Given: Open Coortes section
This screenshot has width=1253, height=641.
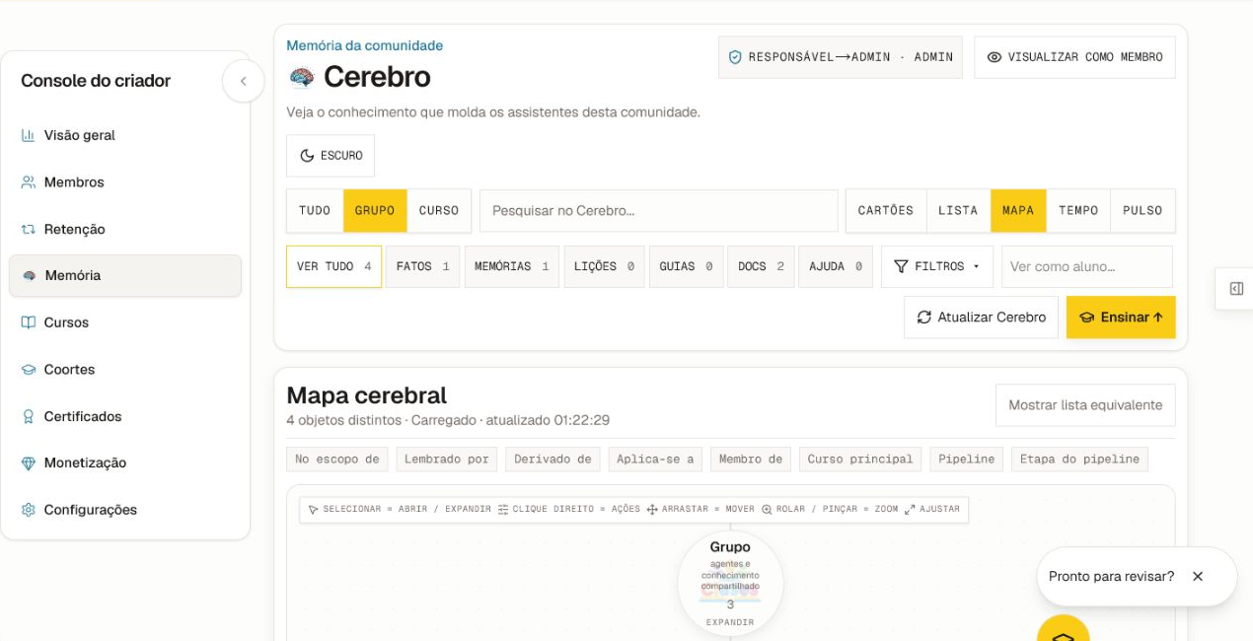Looking at the screenshot, I should (125, 370).
